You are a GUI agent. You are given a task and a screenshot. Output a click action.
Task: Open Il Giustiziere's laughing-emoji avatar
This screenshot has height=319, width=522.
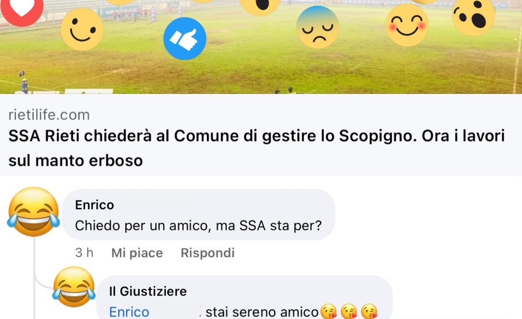(74, 287)
